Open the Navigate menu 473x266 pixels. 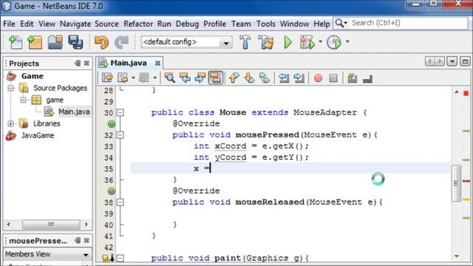tap(75, 24)
